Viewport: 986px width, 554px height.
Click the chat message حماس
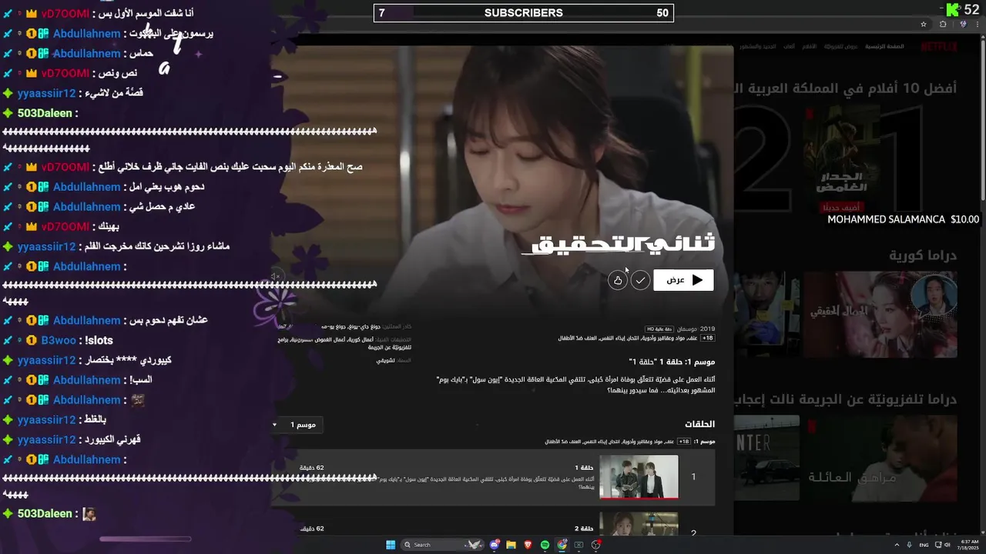143,54
